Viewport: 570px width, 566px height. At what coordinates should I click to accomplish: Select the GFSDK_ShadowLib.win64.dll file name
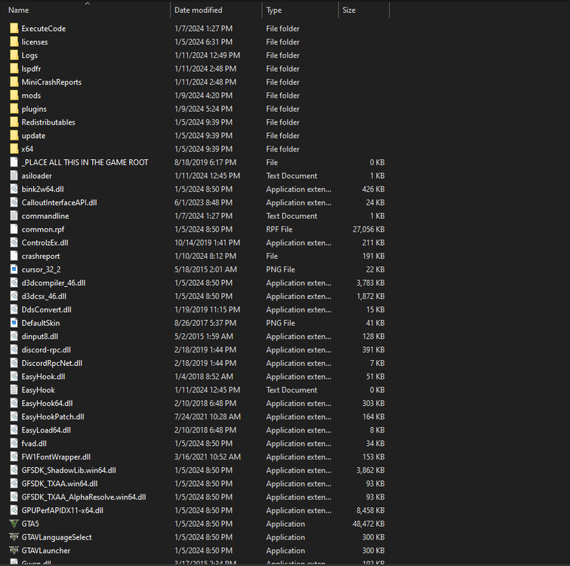point(69,470)
